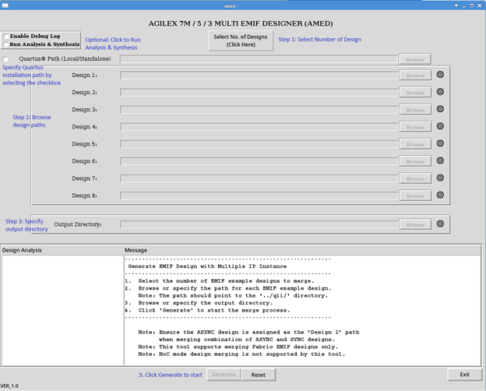Click the Message column header
Screen dimensions: 486x391
(x=302, y=250)
